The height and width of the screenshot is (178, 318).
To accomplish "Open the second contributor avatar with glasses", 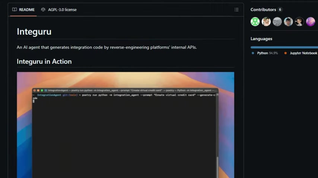I will tap(266, 22).
